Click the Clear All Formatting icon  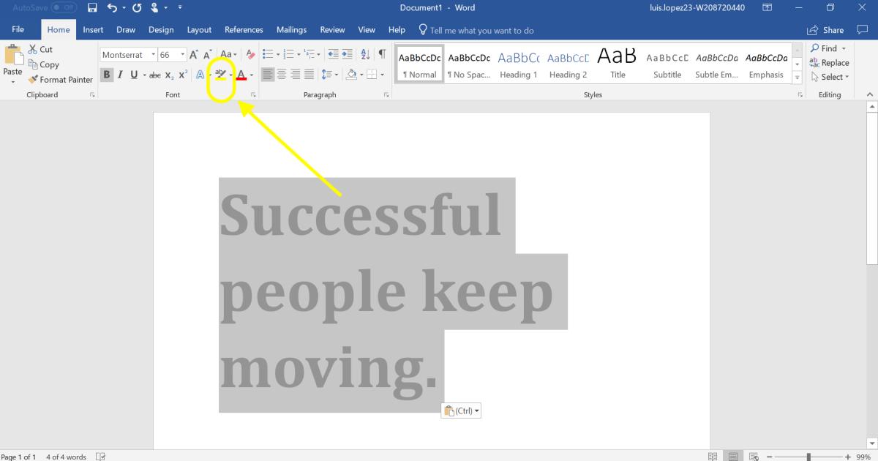pyautogui.click(x=249, y=53)
